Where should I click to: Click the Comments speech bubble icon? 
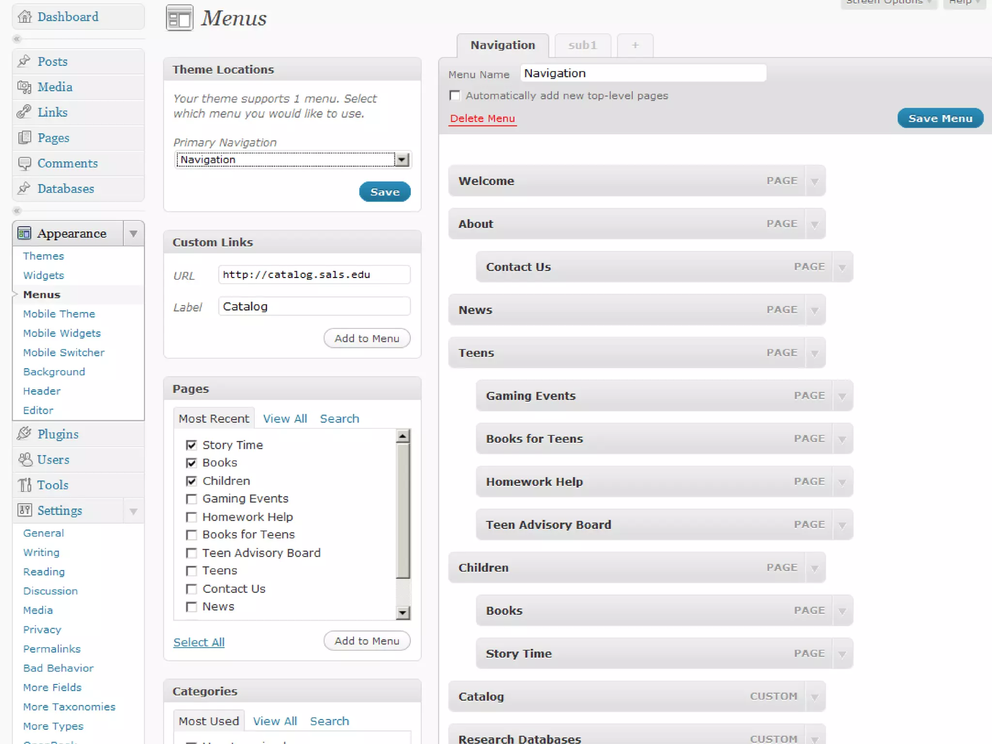(x=24, y=164)
